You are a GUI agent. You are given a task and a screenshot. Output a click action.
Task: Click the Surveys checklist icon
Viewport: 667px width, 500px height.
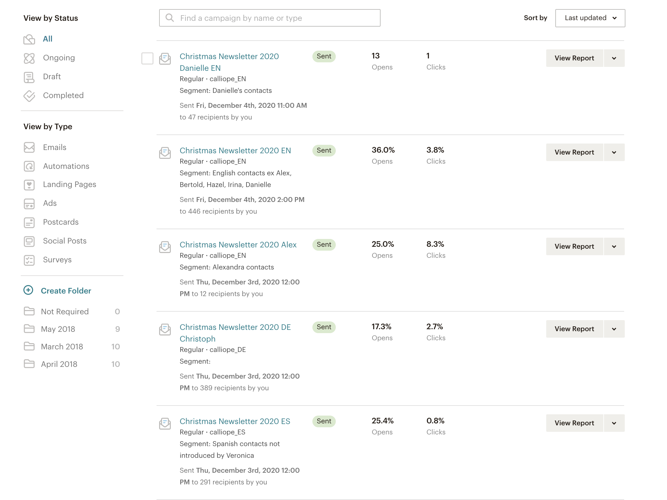coord(29,260)
